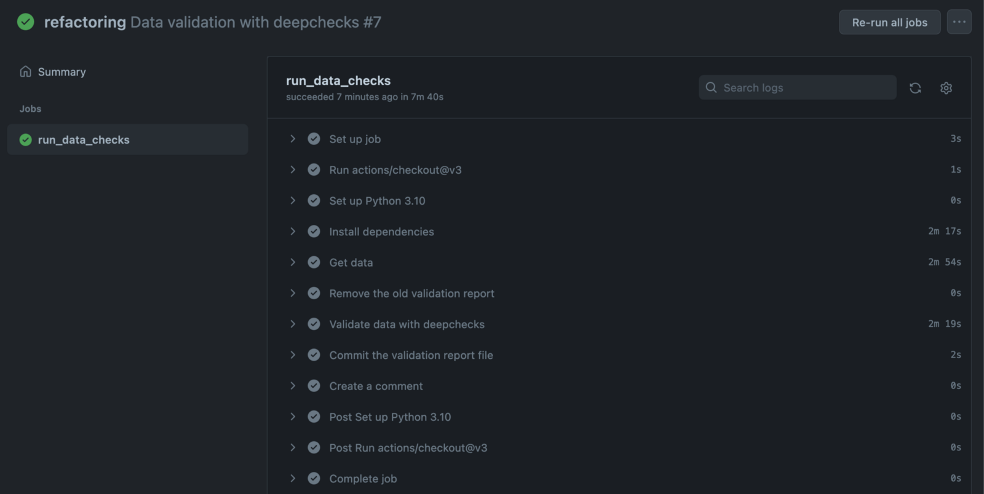
Task: Expand the Run actions/checkout@v3 step
Action: coord(293,170)
